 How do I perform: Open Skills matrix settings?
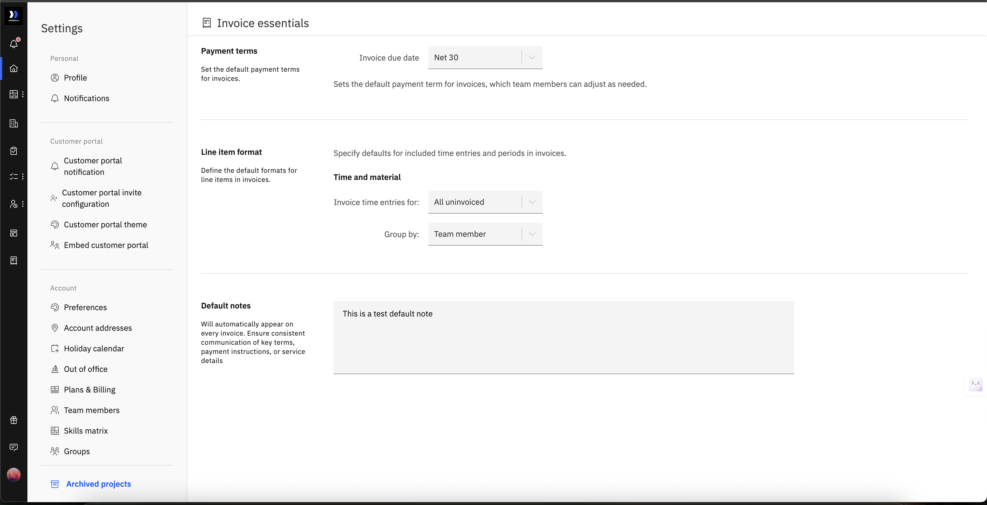pyautogui.click(x=86, y=431)
